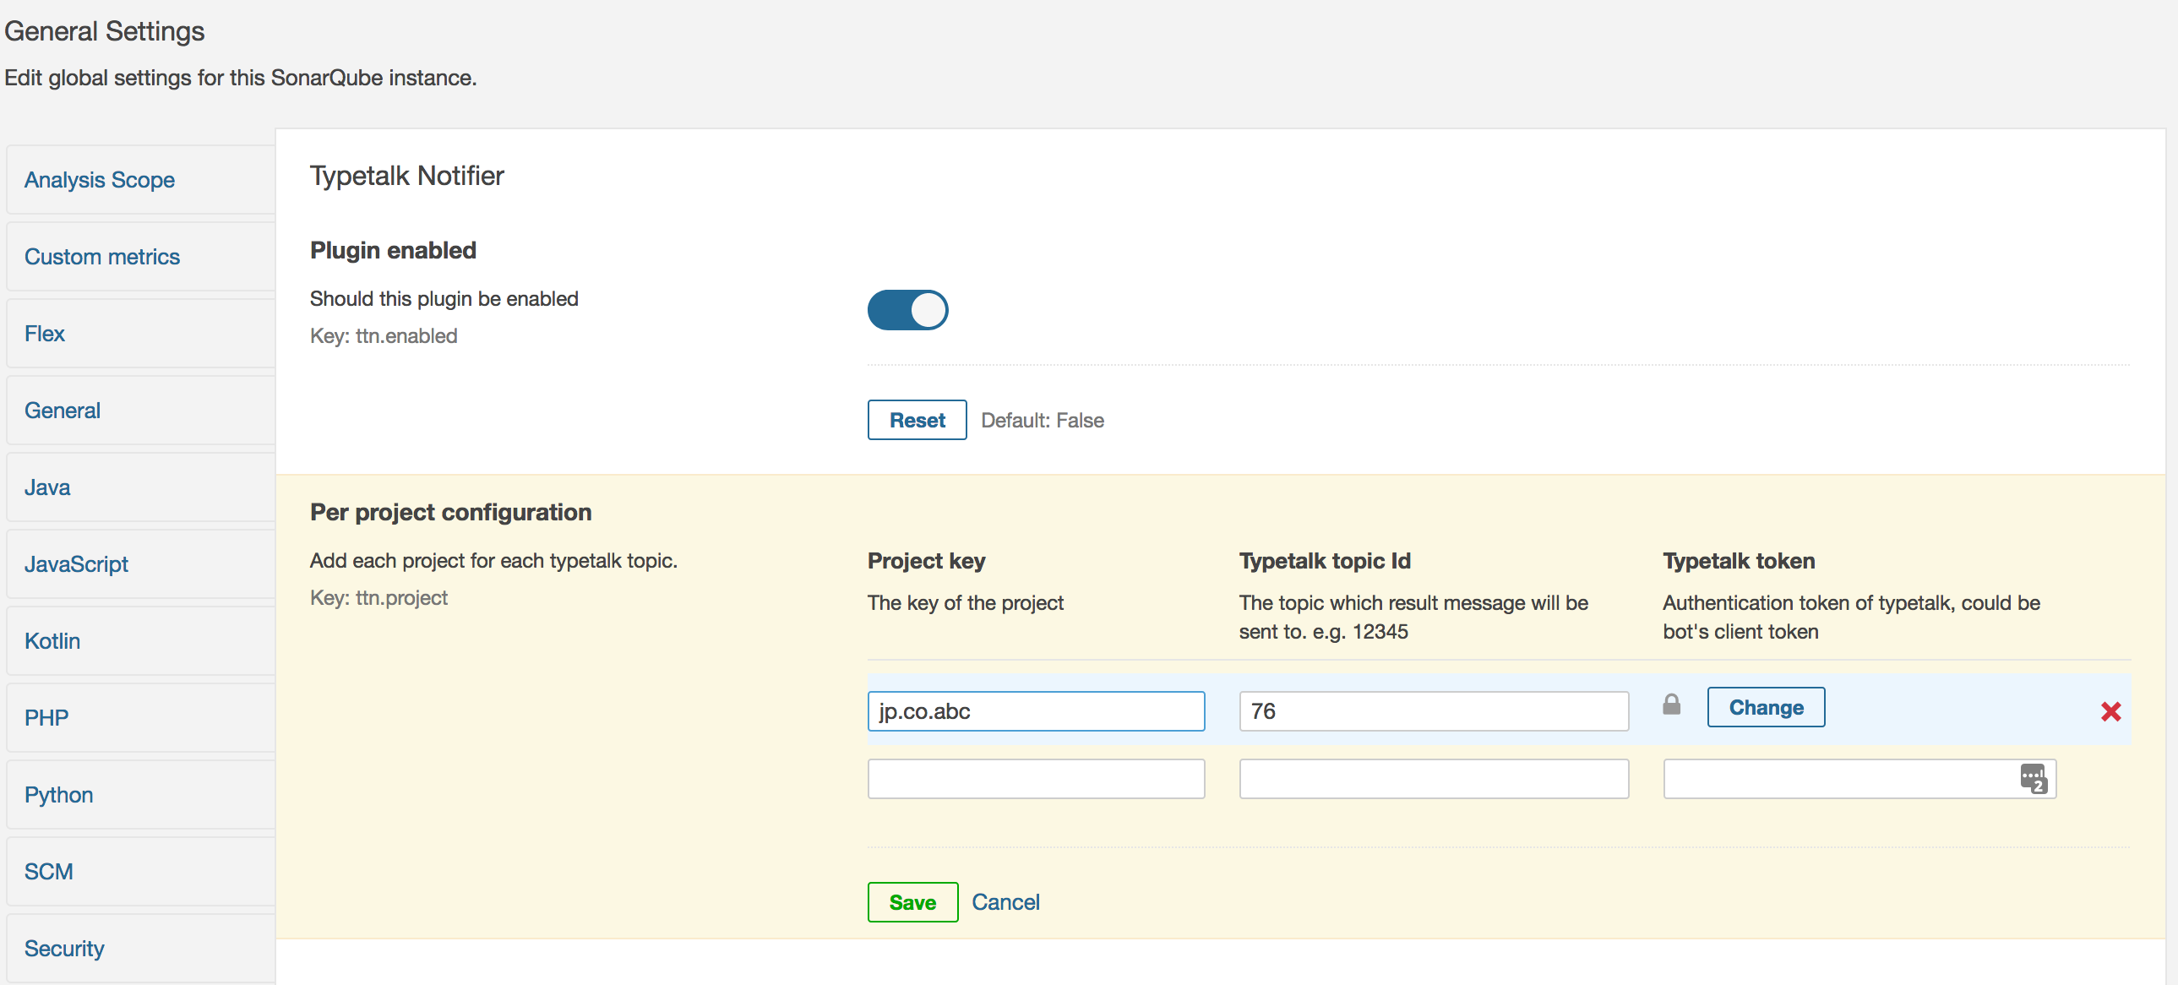Open the JavaScript settings category
Screen dimensions: 2178x985
tap(76, 564)
